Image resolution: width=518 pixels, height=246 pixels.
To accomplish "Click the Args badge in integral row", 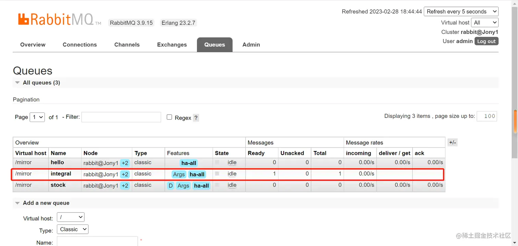I will 179,174.
